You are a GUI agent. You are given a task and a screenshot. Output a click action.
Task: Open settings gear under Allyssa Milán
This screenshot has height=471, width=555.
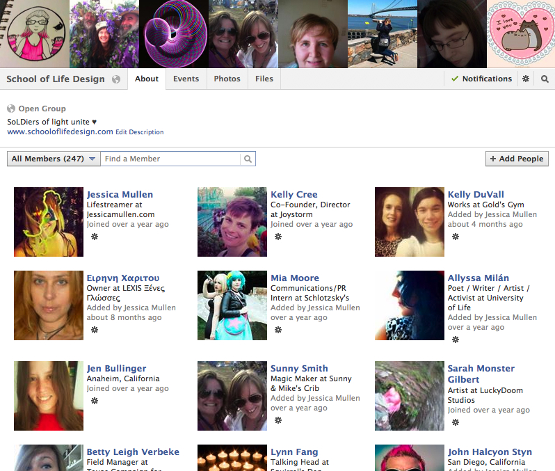pos(456,340)
